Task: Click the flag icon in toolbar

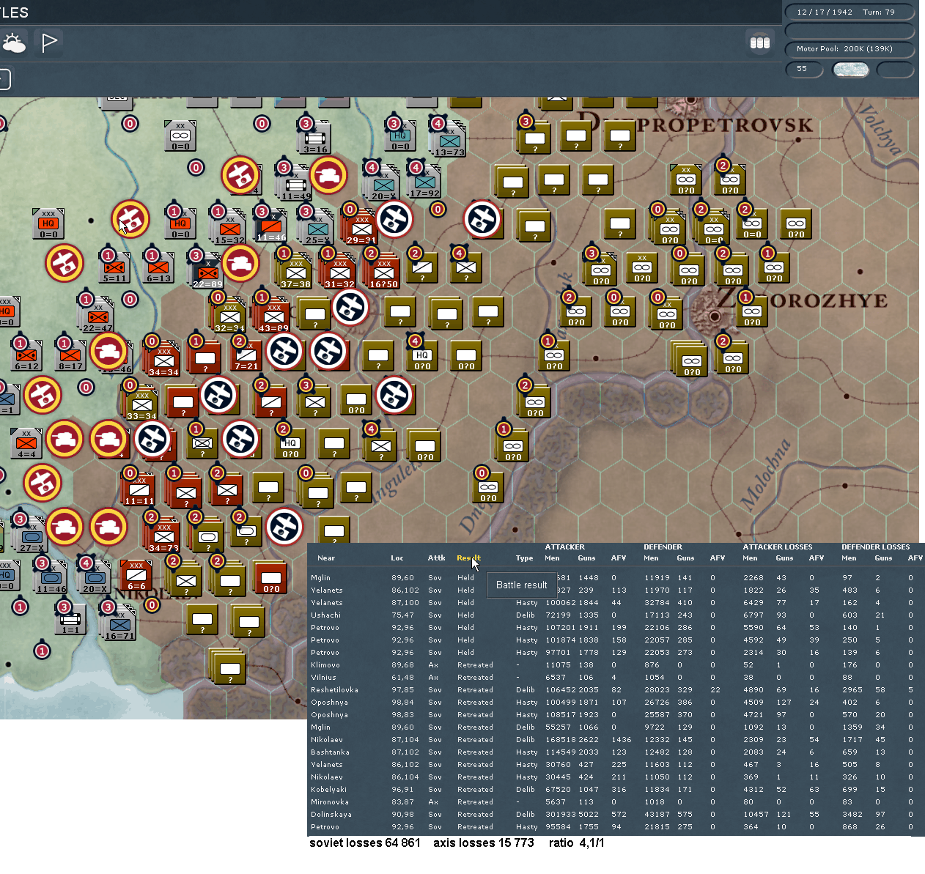Action: pos(48,42)
